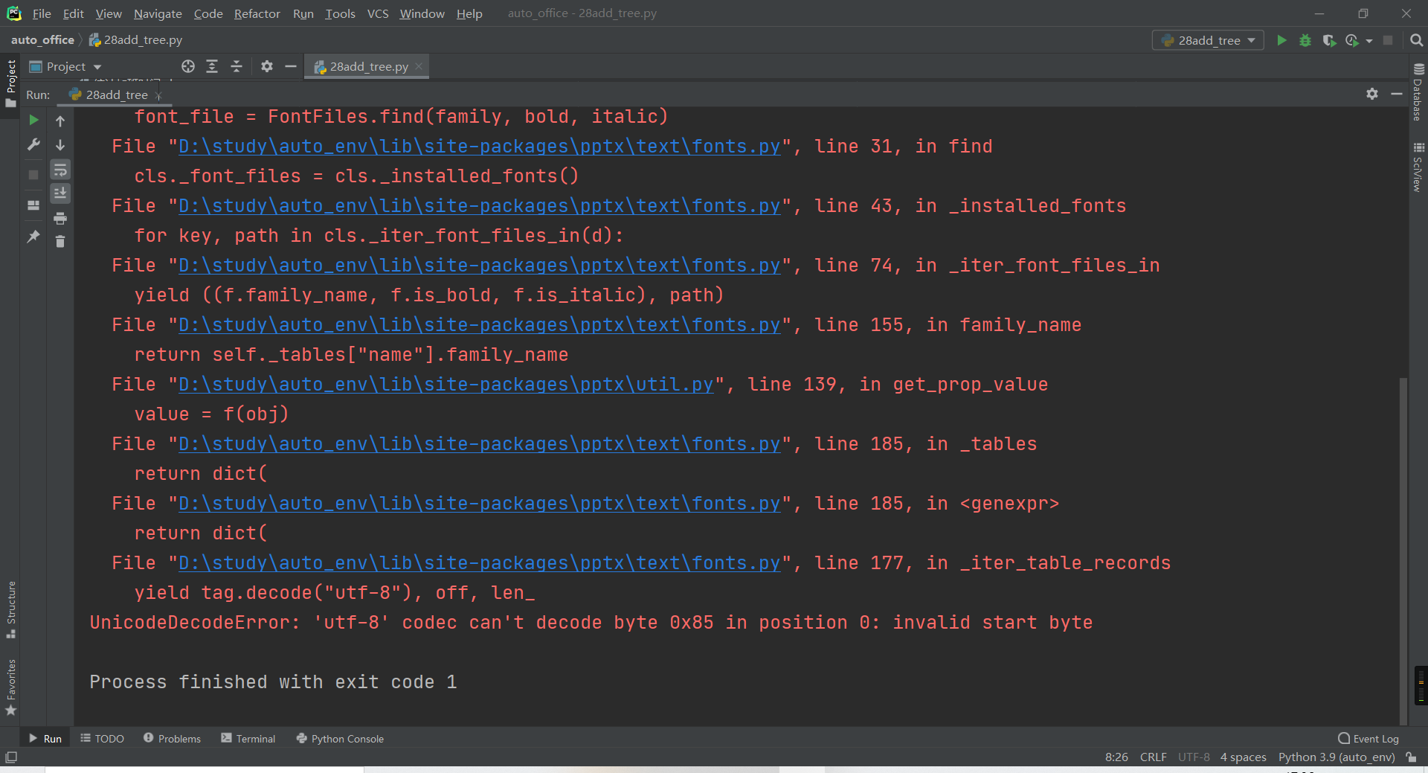Run with Coverage icon in top toolbar

click(x=1329, y=40)
